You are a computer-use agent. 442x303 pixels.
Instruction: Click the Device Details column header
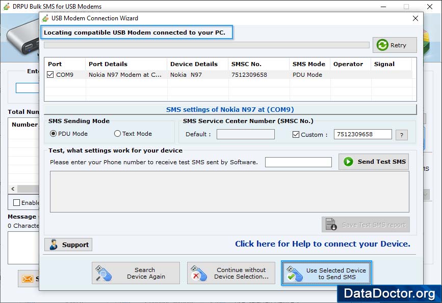tap(198, 64)
